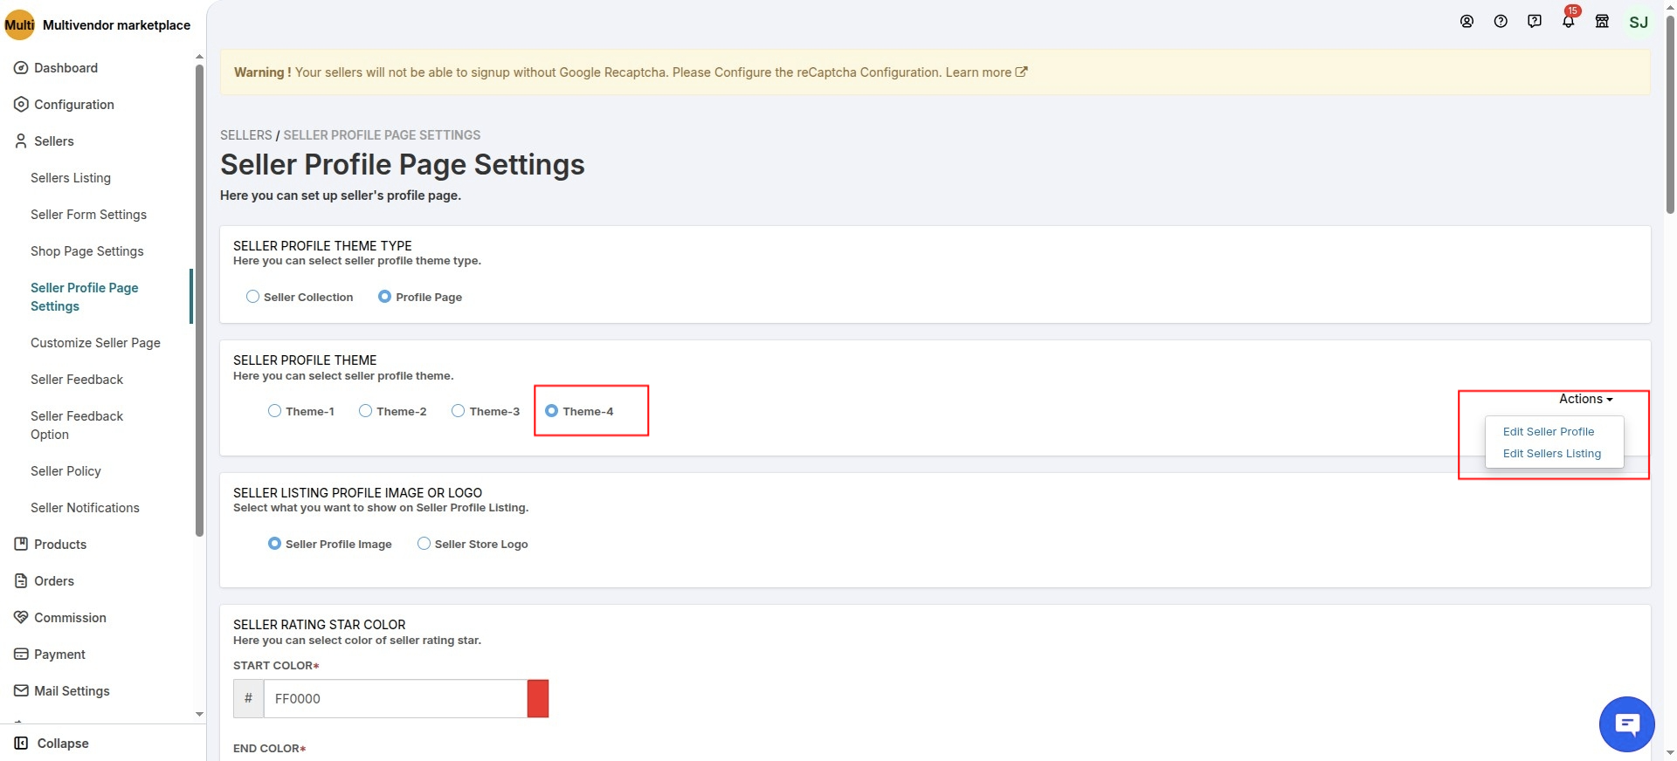This screenshot has width=1677, height=761.
Task: Choose Edit Seller Profile from Actions menu
Action: (1548, 432)
